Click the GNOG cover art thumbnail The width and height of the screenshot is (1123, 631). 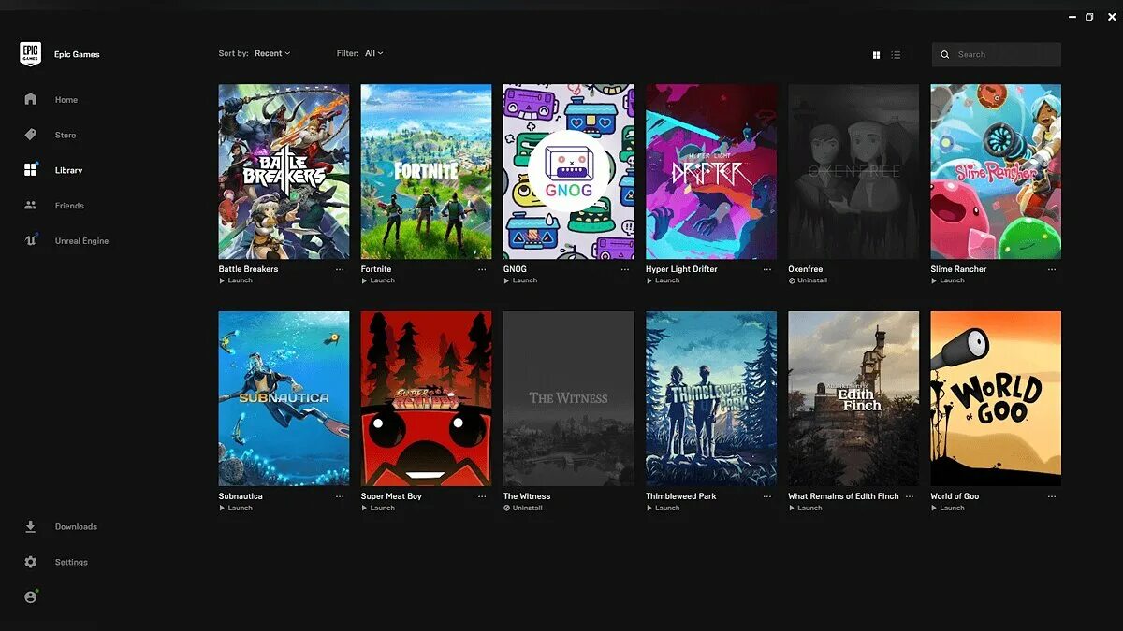click(x=569, y=172)
